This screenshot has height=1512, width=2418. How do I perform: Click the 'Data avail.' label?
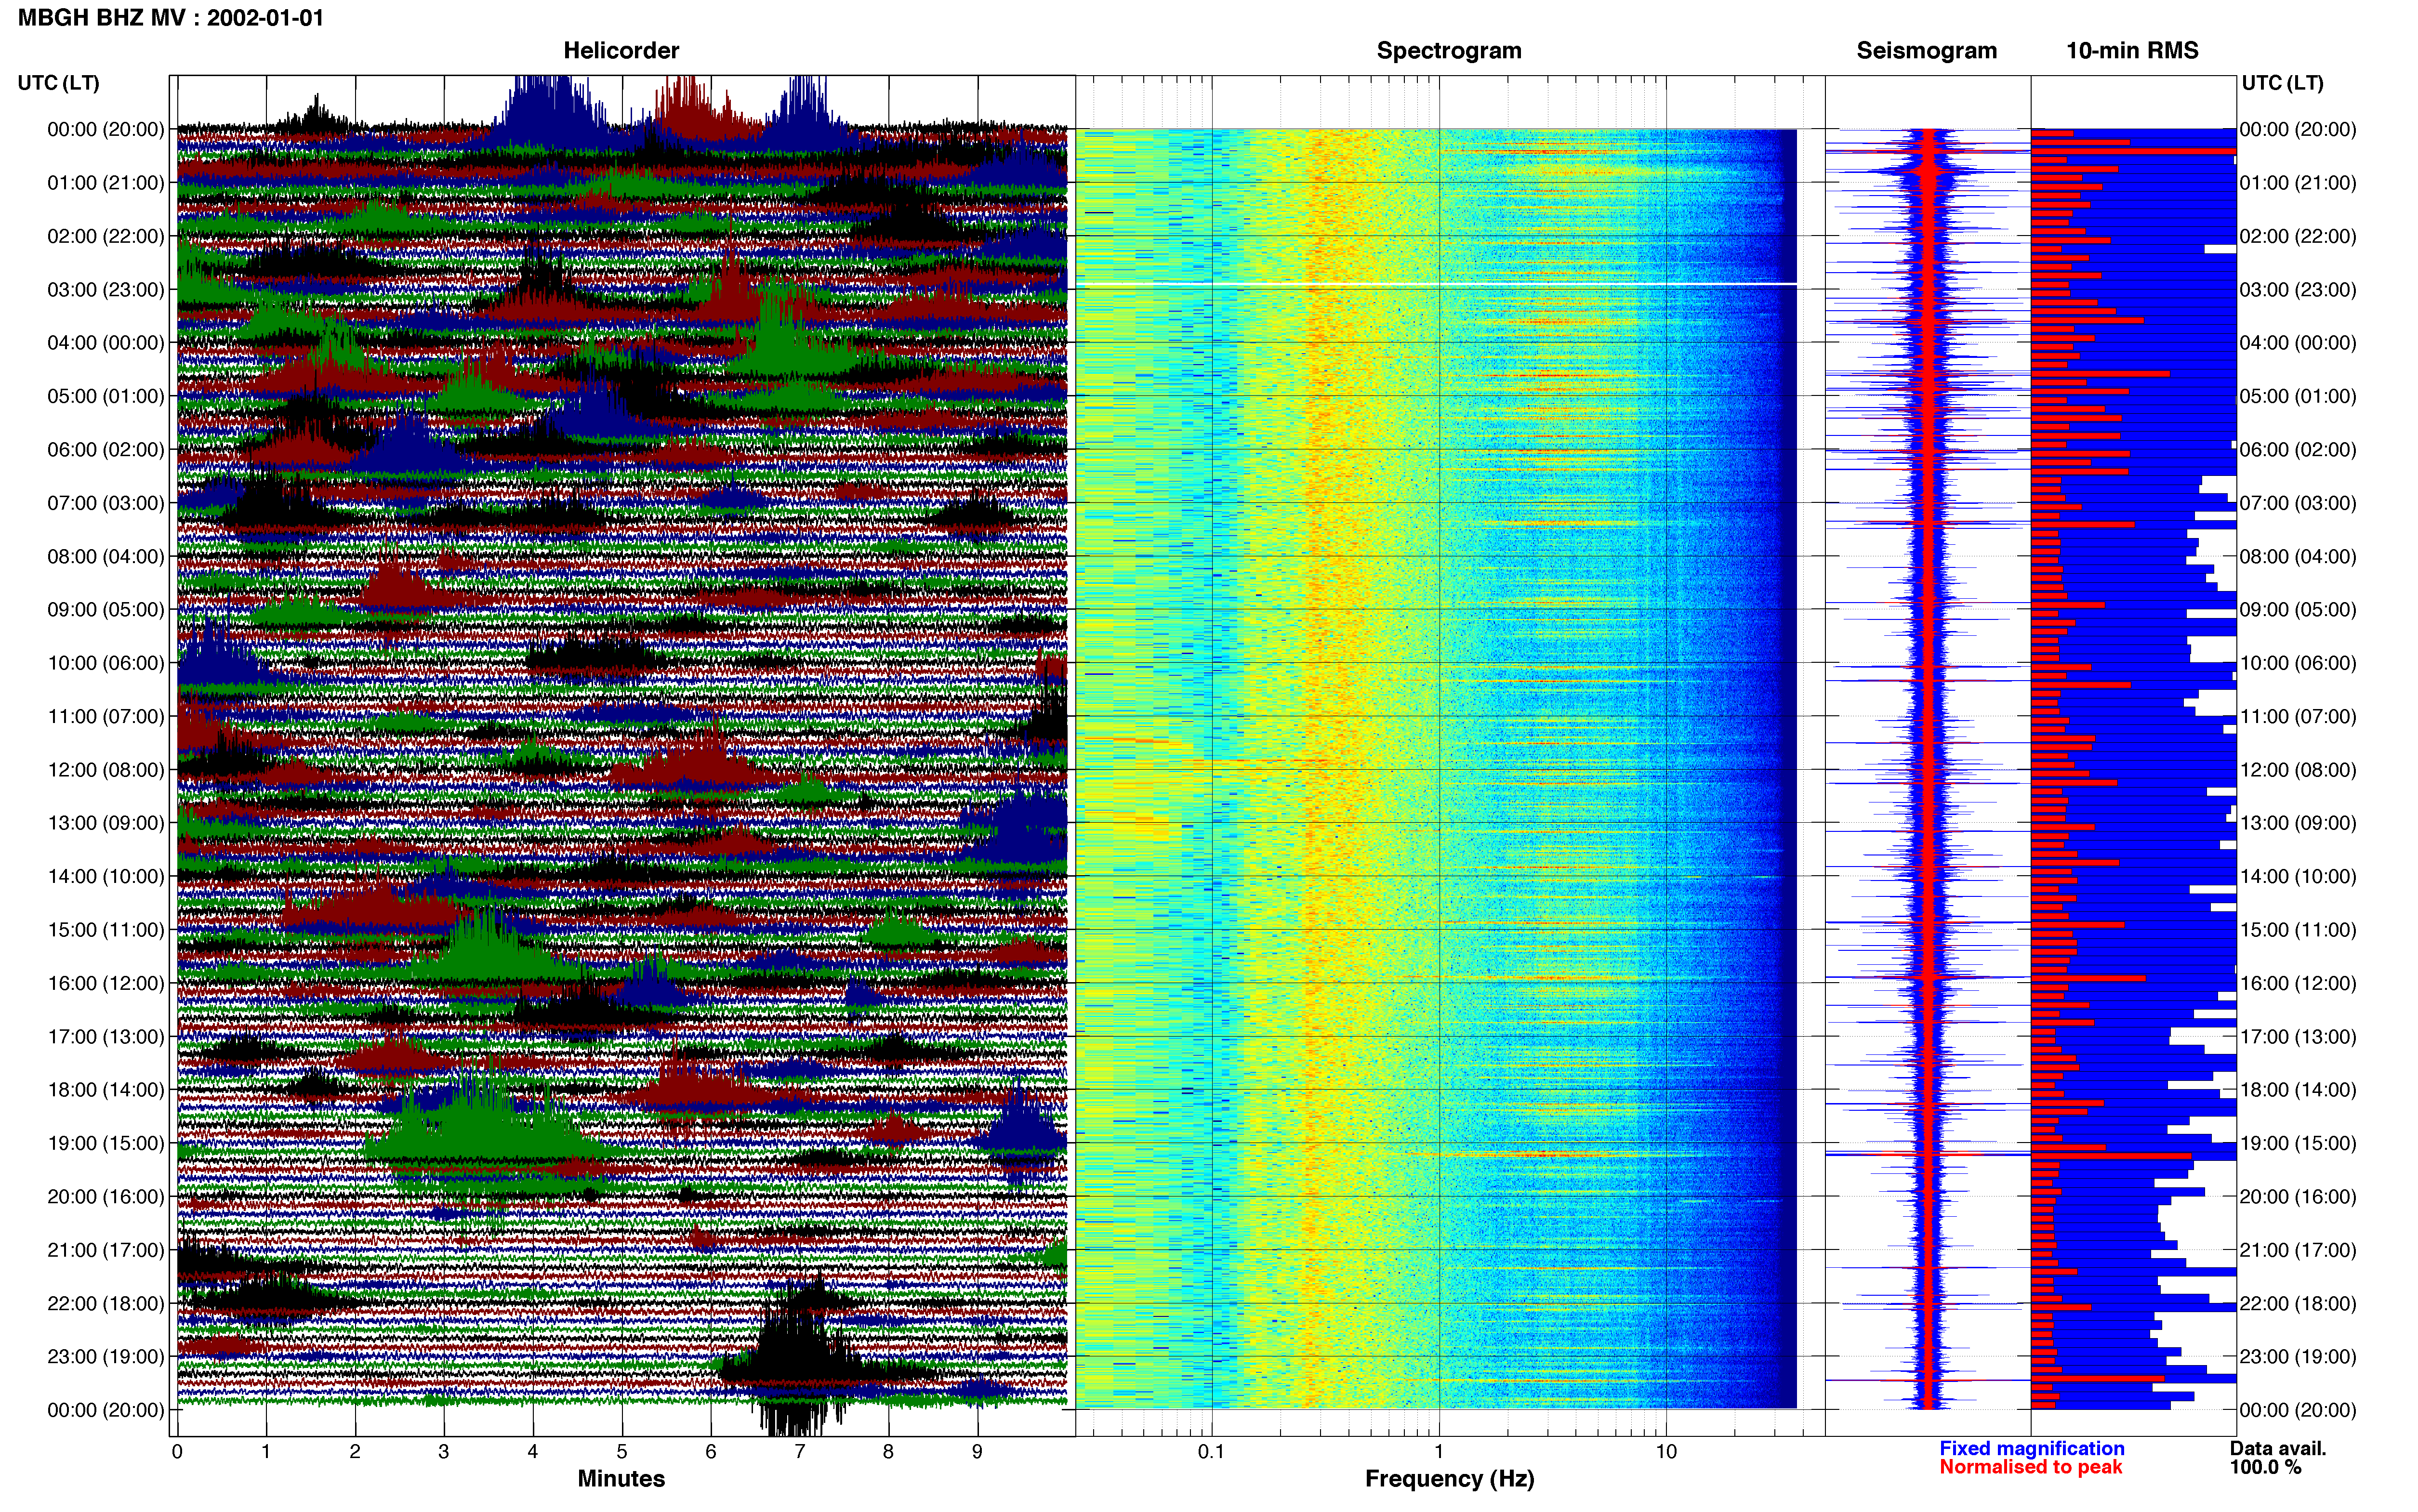click(2278, 1448)
